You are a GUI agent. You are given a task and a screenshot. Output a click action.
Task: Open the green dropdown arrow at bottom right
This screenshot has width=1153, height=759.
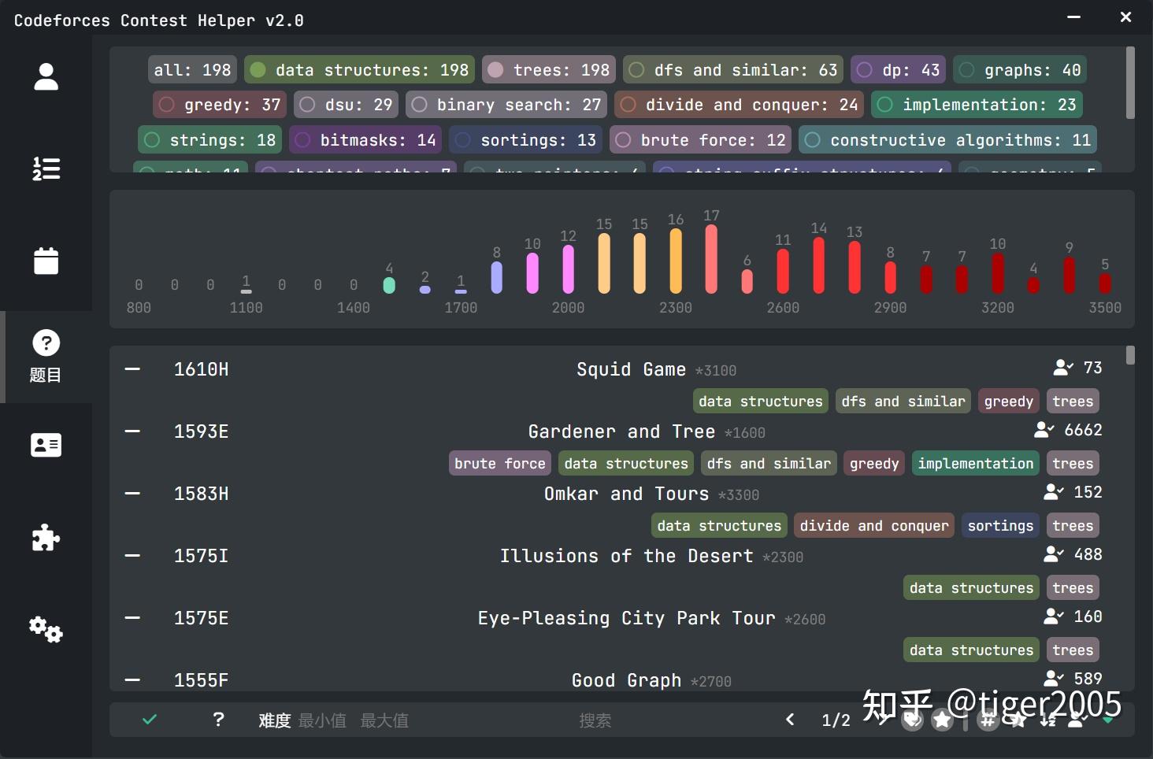[1109, 719]
